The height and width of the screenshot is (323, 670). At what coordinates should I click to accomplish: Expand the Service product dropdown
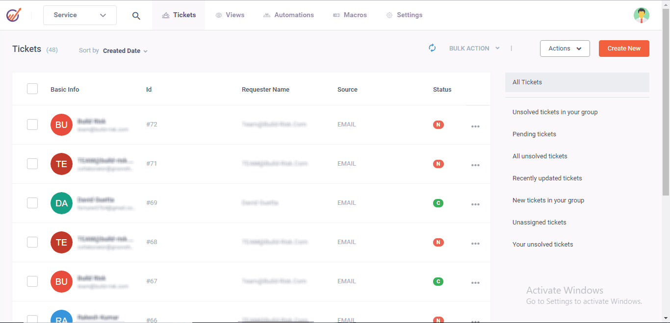pyautogui.click(x=79, y=15)
